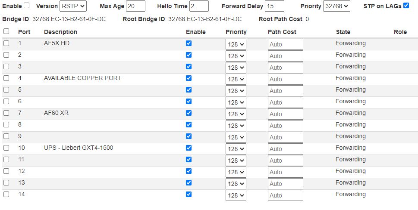The height and width of the screenshot is (210, 418).
Task: Click the Forward Delay input field
Action: (x=274, y=6)
